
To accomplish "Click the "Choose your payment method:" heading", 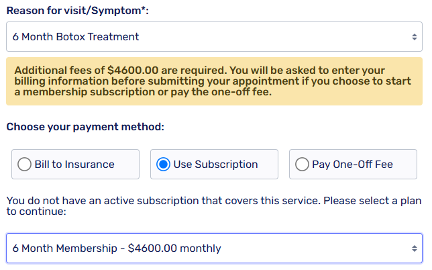I will click(85, 126).
